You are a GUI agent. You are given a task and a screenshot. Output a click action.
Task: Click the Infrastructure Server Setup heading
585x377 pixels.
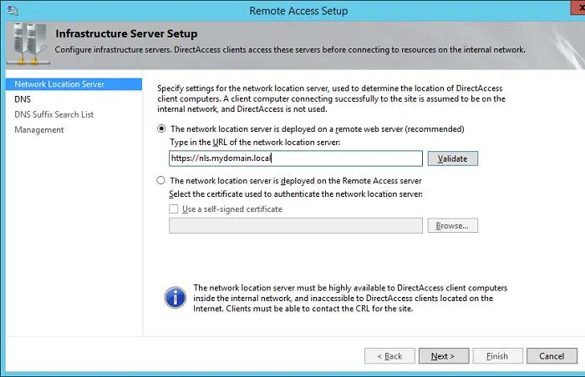[126, 34]
